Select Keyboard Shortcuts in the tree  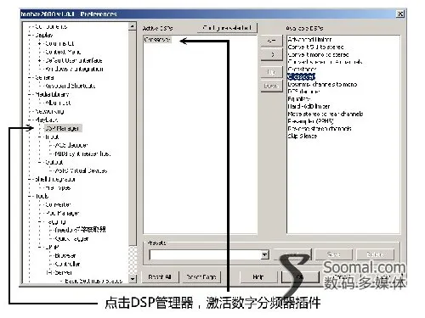[x=71, y=86]
